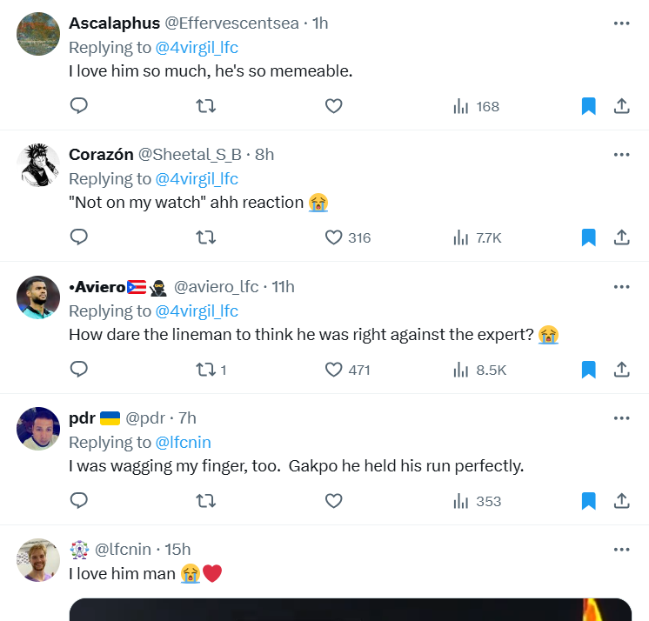This screenshot has height=621, width=649.
Task: Like Corazón's "Not on my watch" tweet
Action: (333, 237)
